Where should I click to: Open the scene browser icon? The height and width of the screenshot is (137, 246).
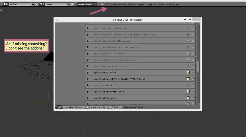[42, 4]
